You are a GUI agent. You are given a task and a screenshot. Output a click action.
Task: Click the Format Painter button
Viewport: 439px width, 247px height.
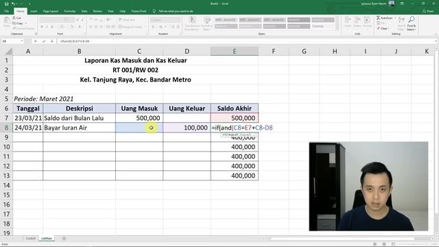(23, 29)
